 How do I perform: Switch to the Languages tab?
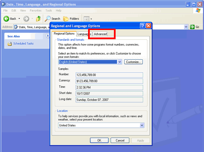[x=83, y=34]
